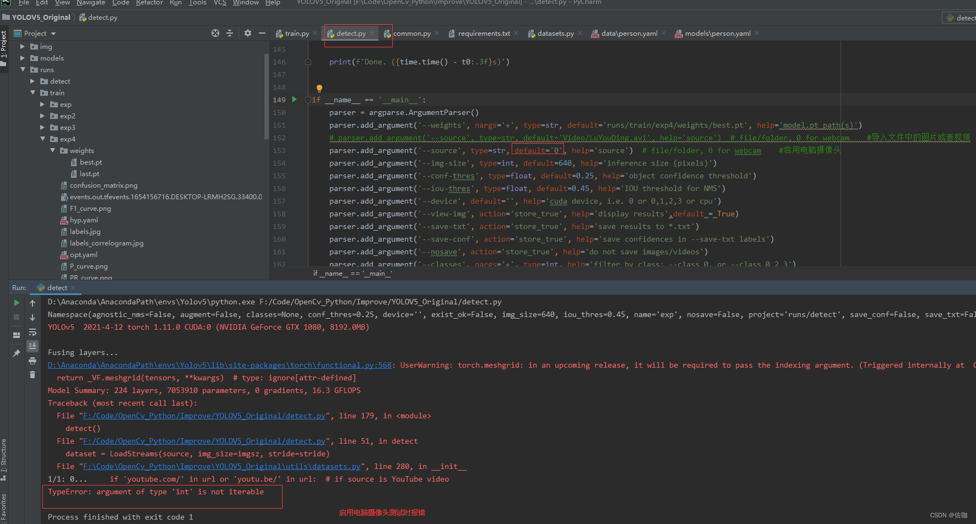Viewport: 976px width, 524px height.
Task: Select confusion_matrix.png file
Action: pyautogui.click(x=104, y=185)
